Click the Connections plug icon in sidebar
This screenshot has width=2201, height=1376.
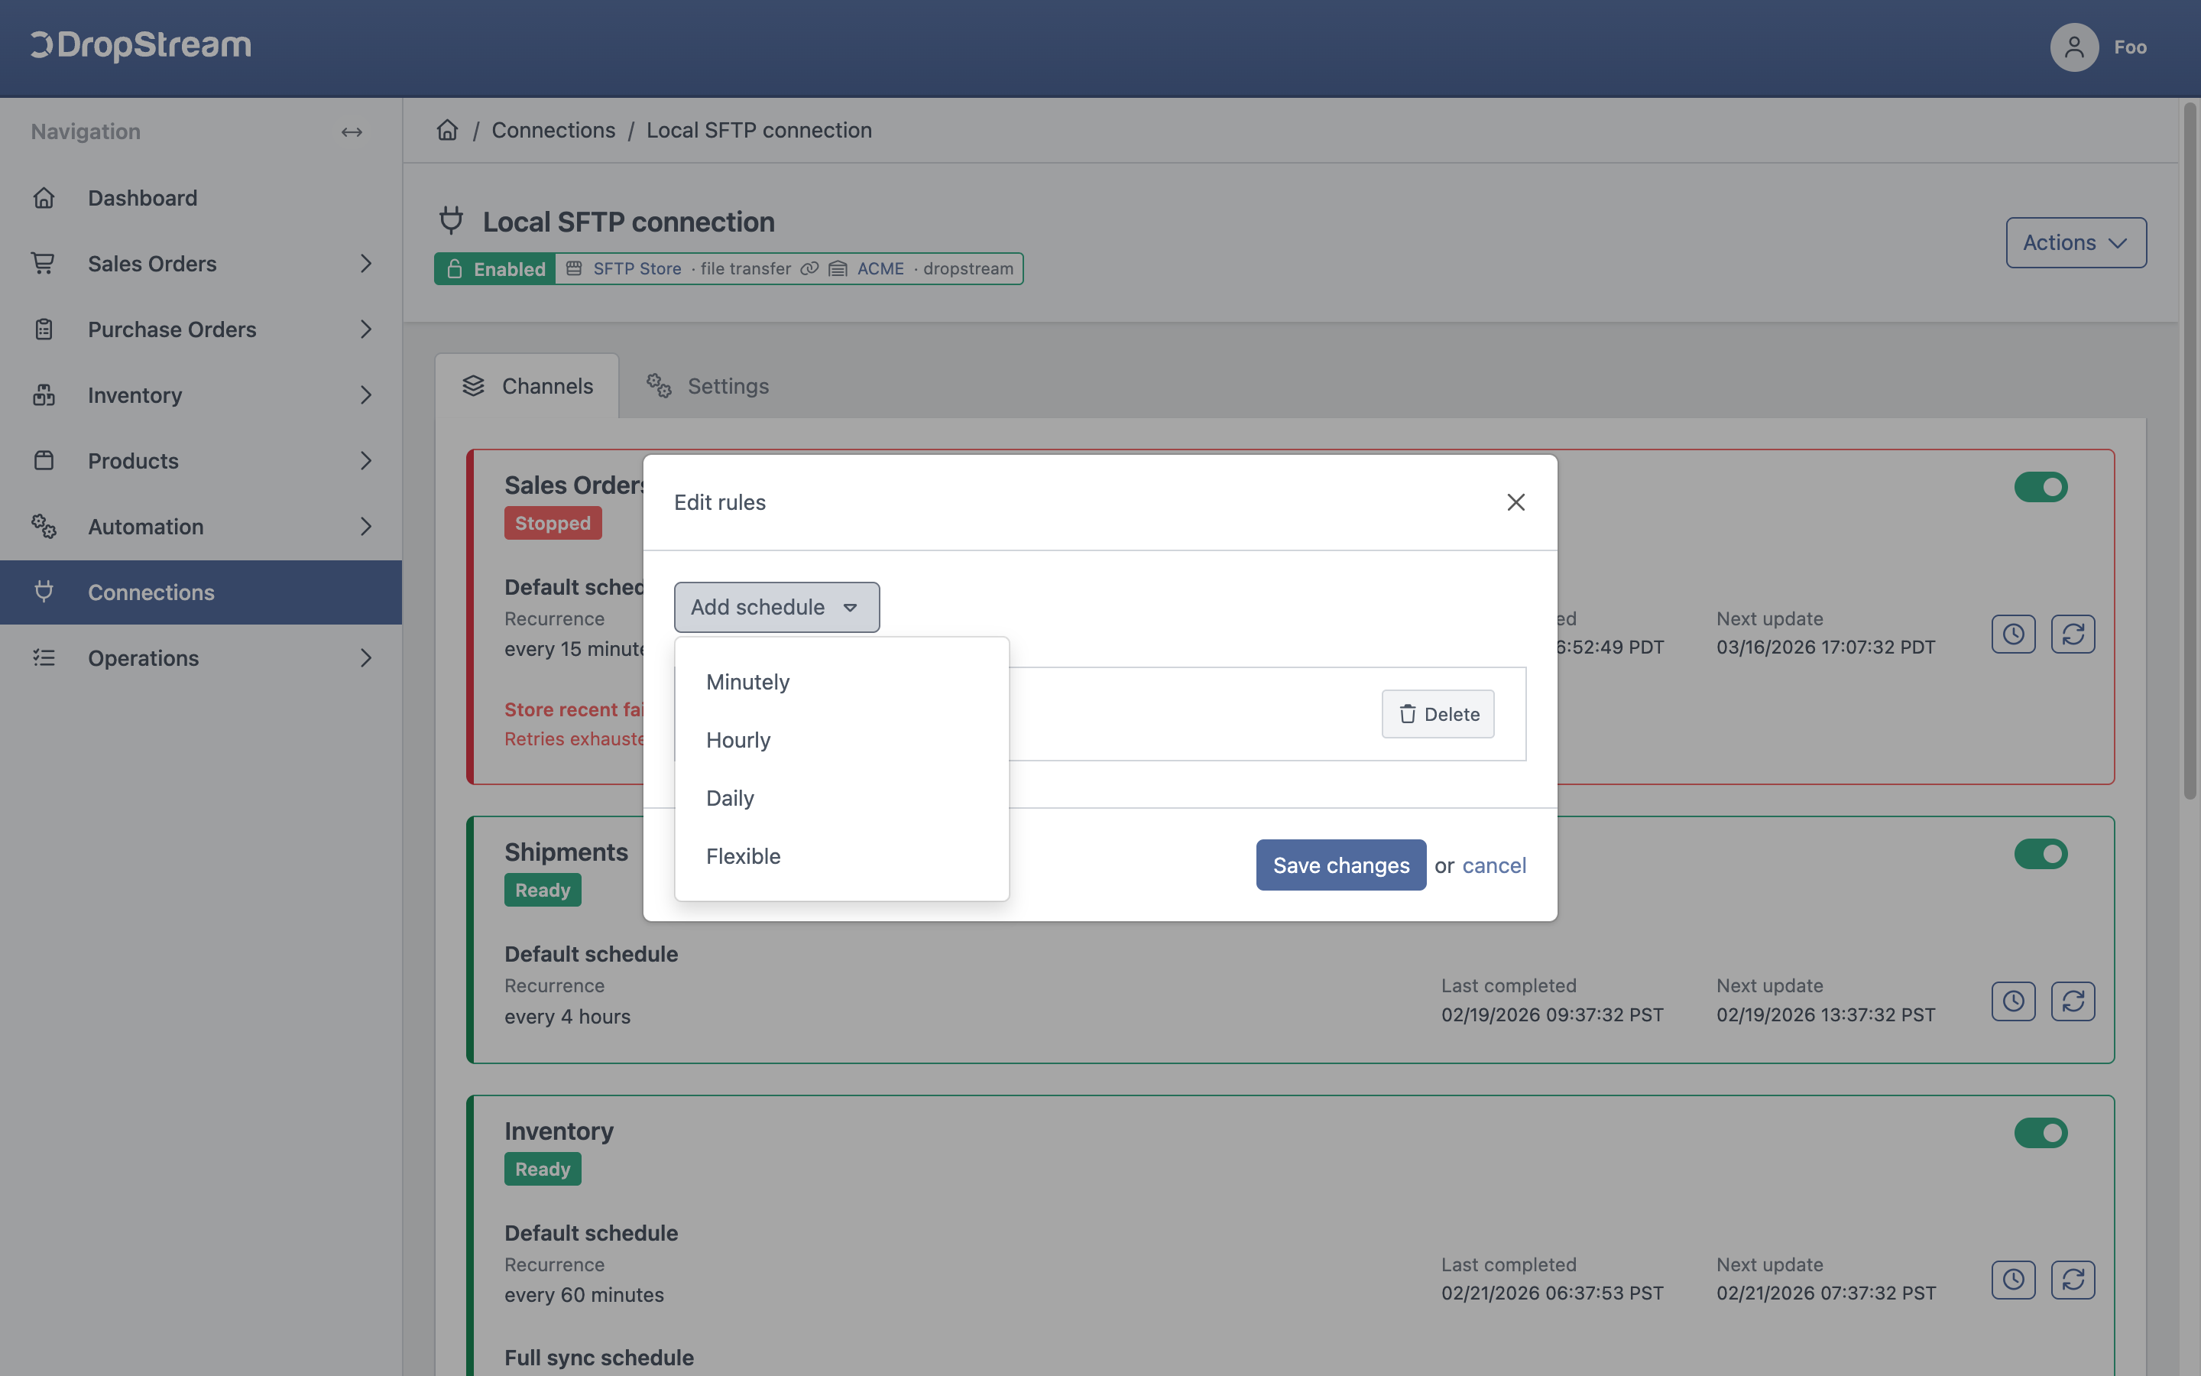click(44, 592)
